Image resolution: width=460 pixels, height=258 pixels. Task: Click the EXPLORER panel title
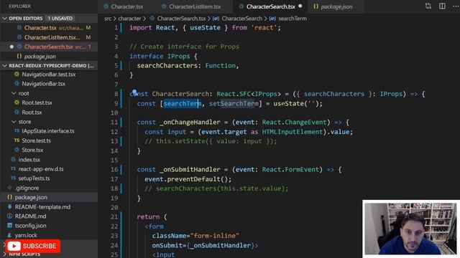[19, 6]
